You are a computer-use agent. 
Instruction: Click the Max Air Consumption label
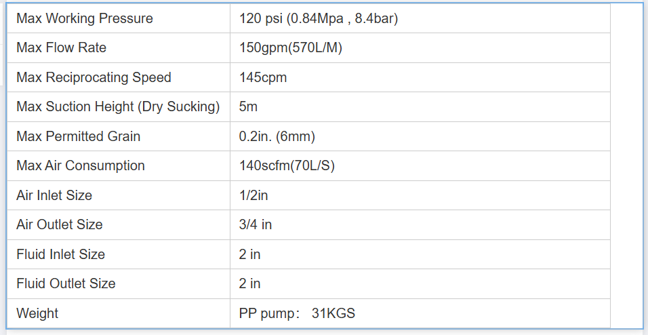(x=81, y=165)
